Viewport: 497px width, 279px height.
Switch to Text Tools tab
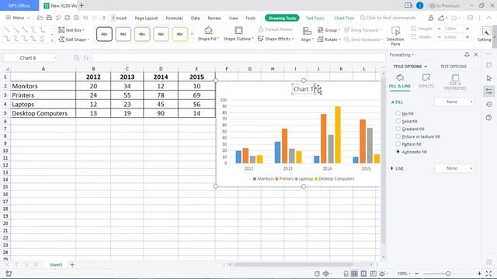(315, 18)
